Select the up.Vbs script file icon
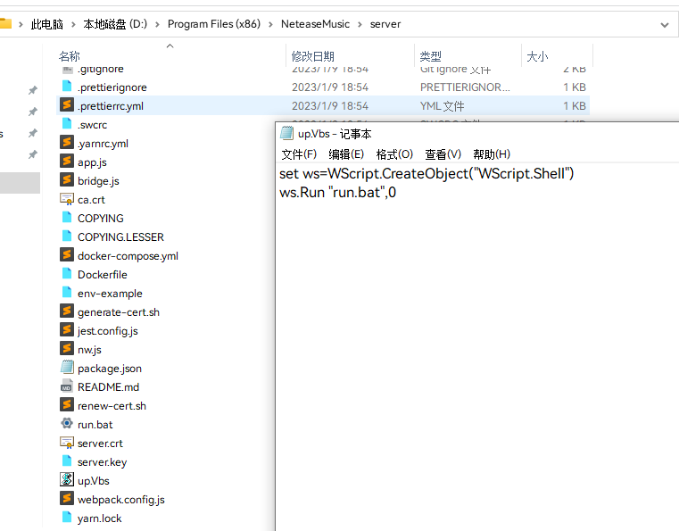 coord(67,480)
